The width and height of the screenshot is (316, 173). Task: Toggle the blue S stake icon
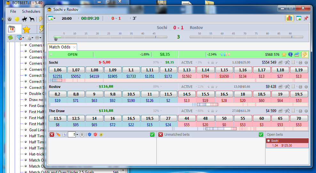pos(65,134)
